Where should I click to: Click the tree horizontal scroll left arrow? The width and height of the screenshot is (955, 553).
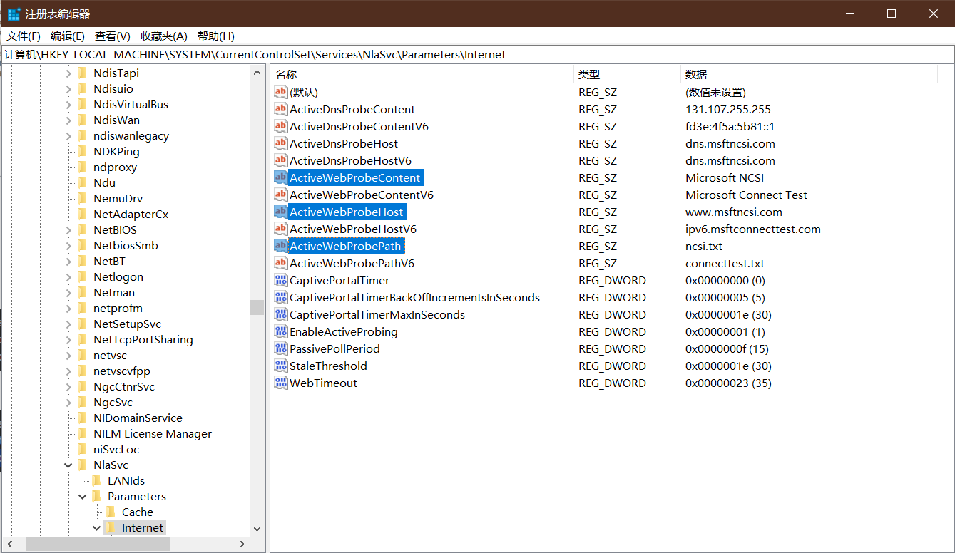click(9, 544)
